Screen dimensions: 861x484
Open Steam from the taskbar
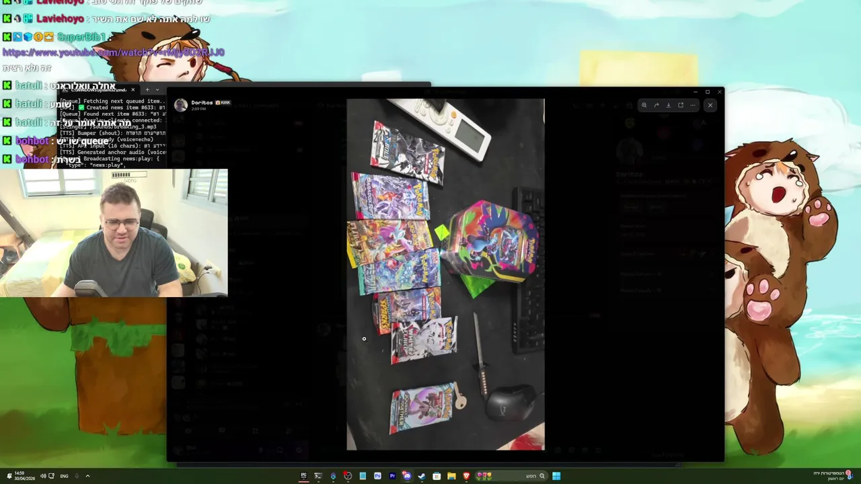[x=422, y=476]
